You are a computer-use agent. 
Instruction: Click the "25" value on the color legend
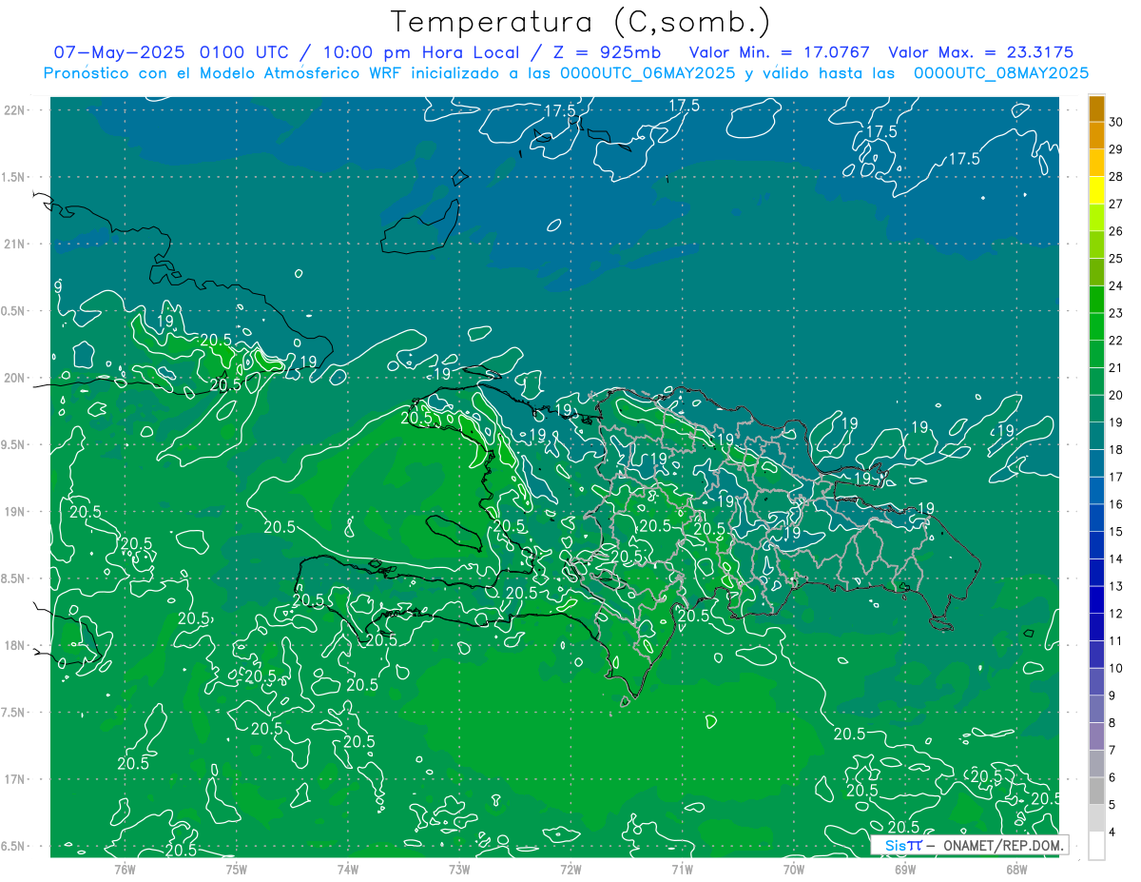[x=1116, y=259]
